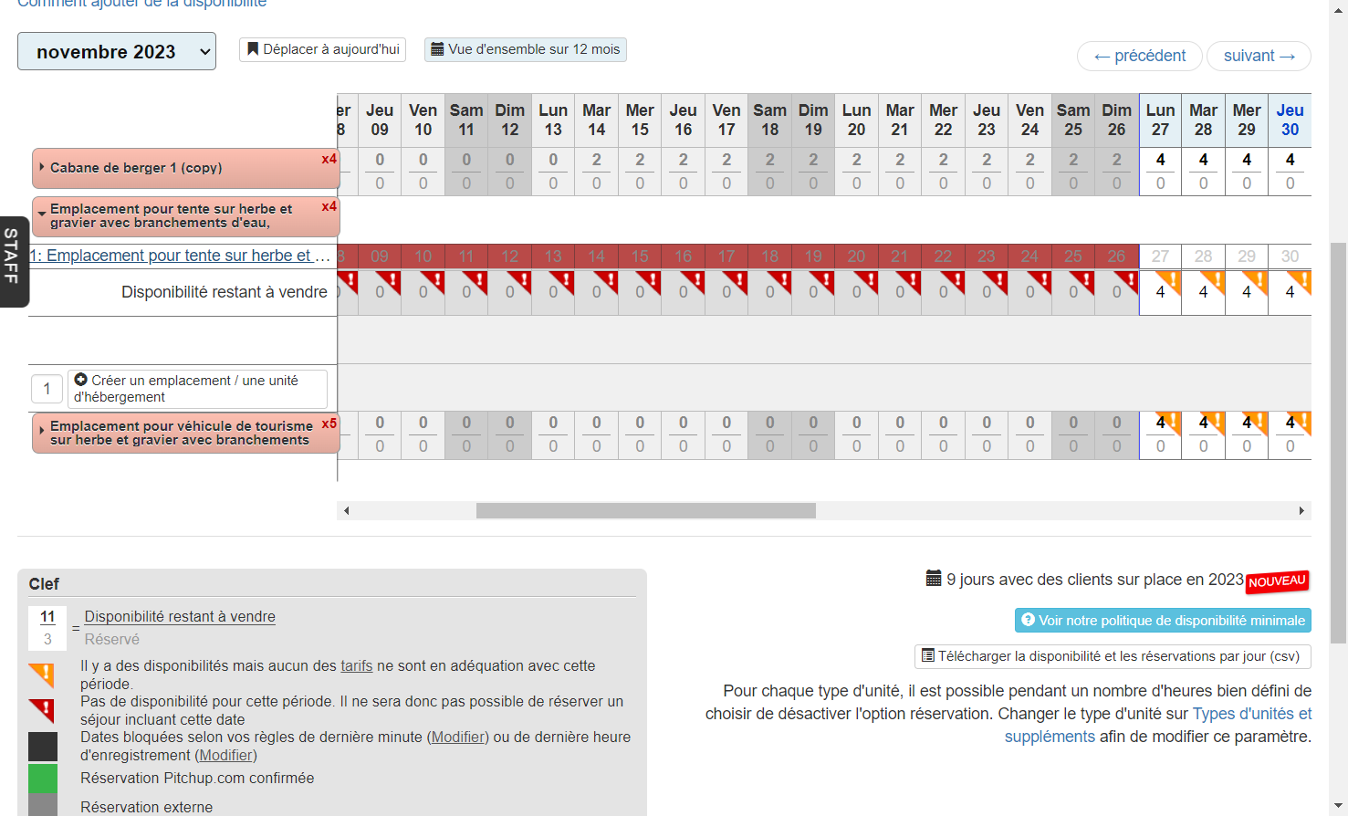The image size is (1348, 816).
Task: Click Cabane de berger availability for Mar 28
Action: pyautogui.click(x=1203, y=160)
